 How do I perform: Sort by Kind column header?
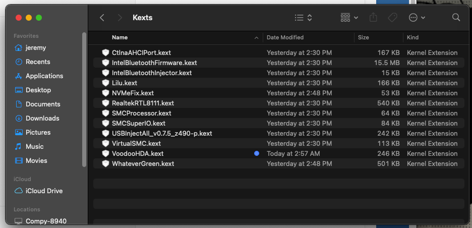[x=412, y=38]
